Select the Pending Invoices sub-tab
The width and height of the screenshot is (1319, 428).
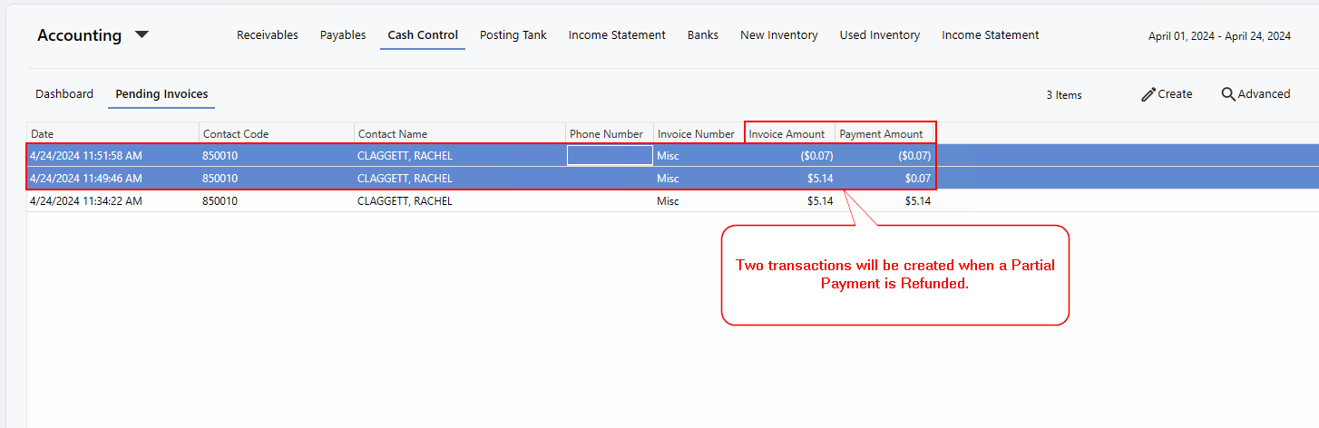161,94
